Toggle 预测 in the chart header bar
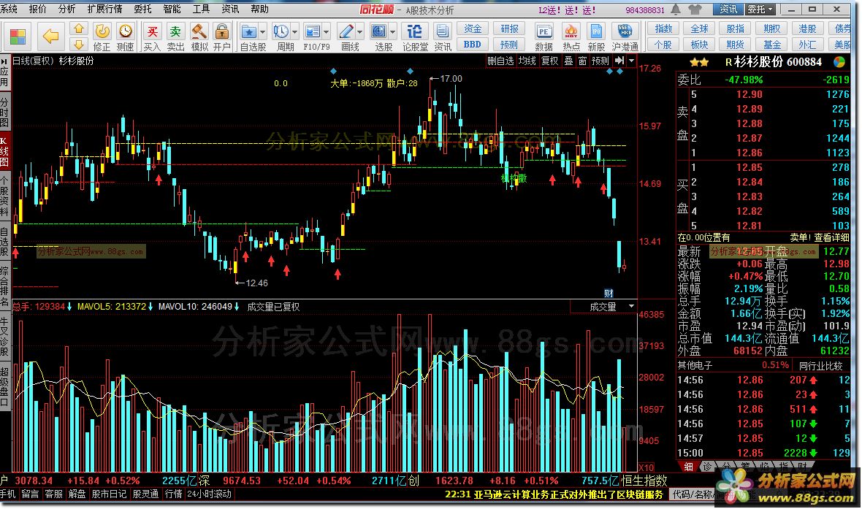862x509 pixels. [x=600, y=61]
